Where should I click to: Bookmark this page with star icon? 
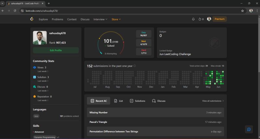pyautogui.click(x=242, y=11)
